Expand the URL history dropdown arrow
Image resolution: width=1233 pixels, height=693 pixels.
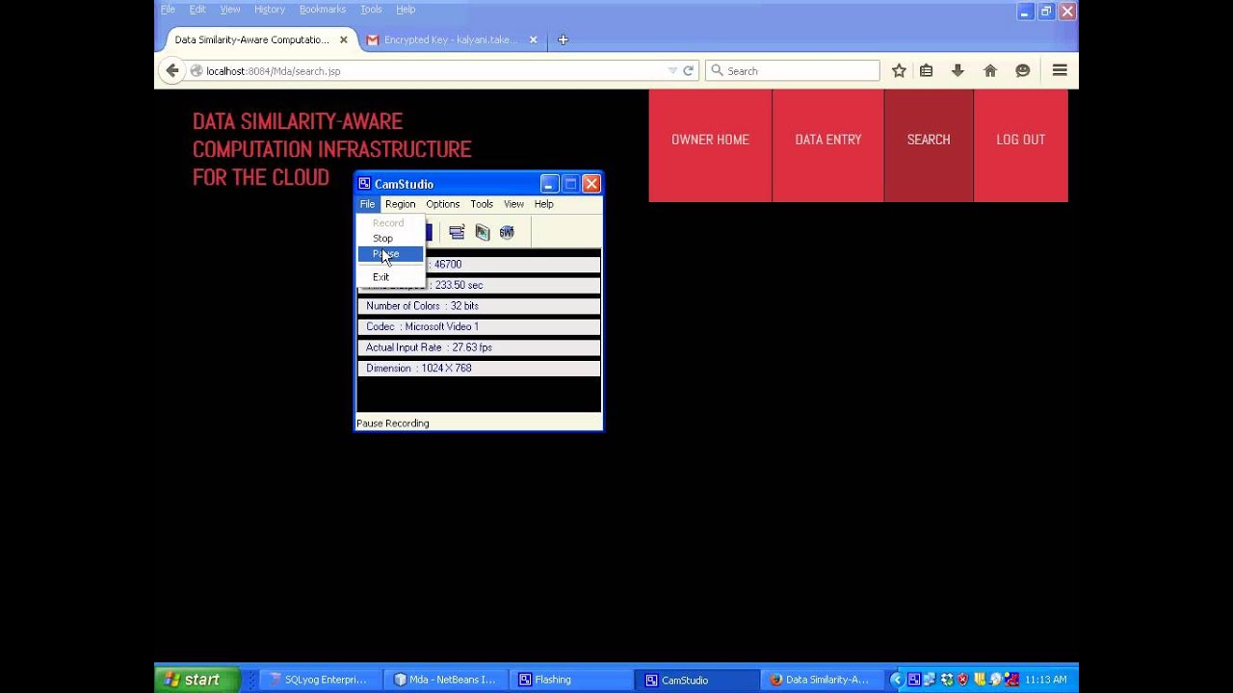click(x=672, y=70)
